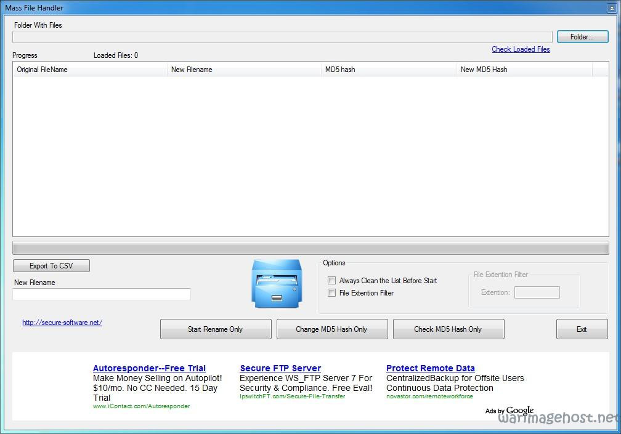Open the Secure FTP Server ad link
The image size is (621, 434).
click(280, 368)
